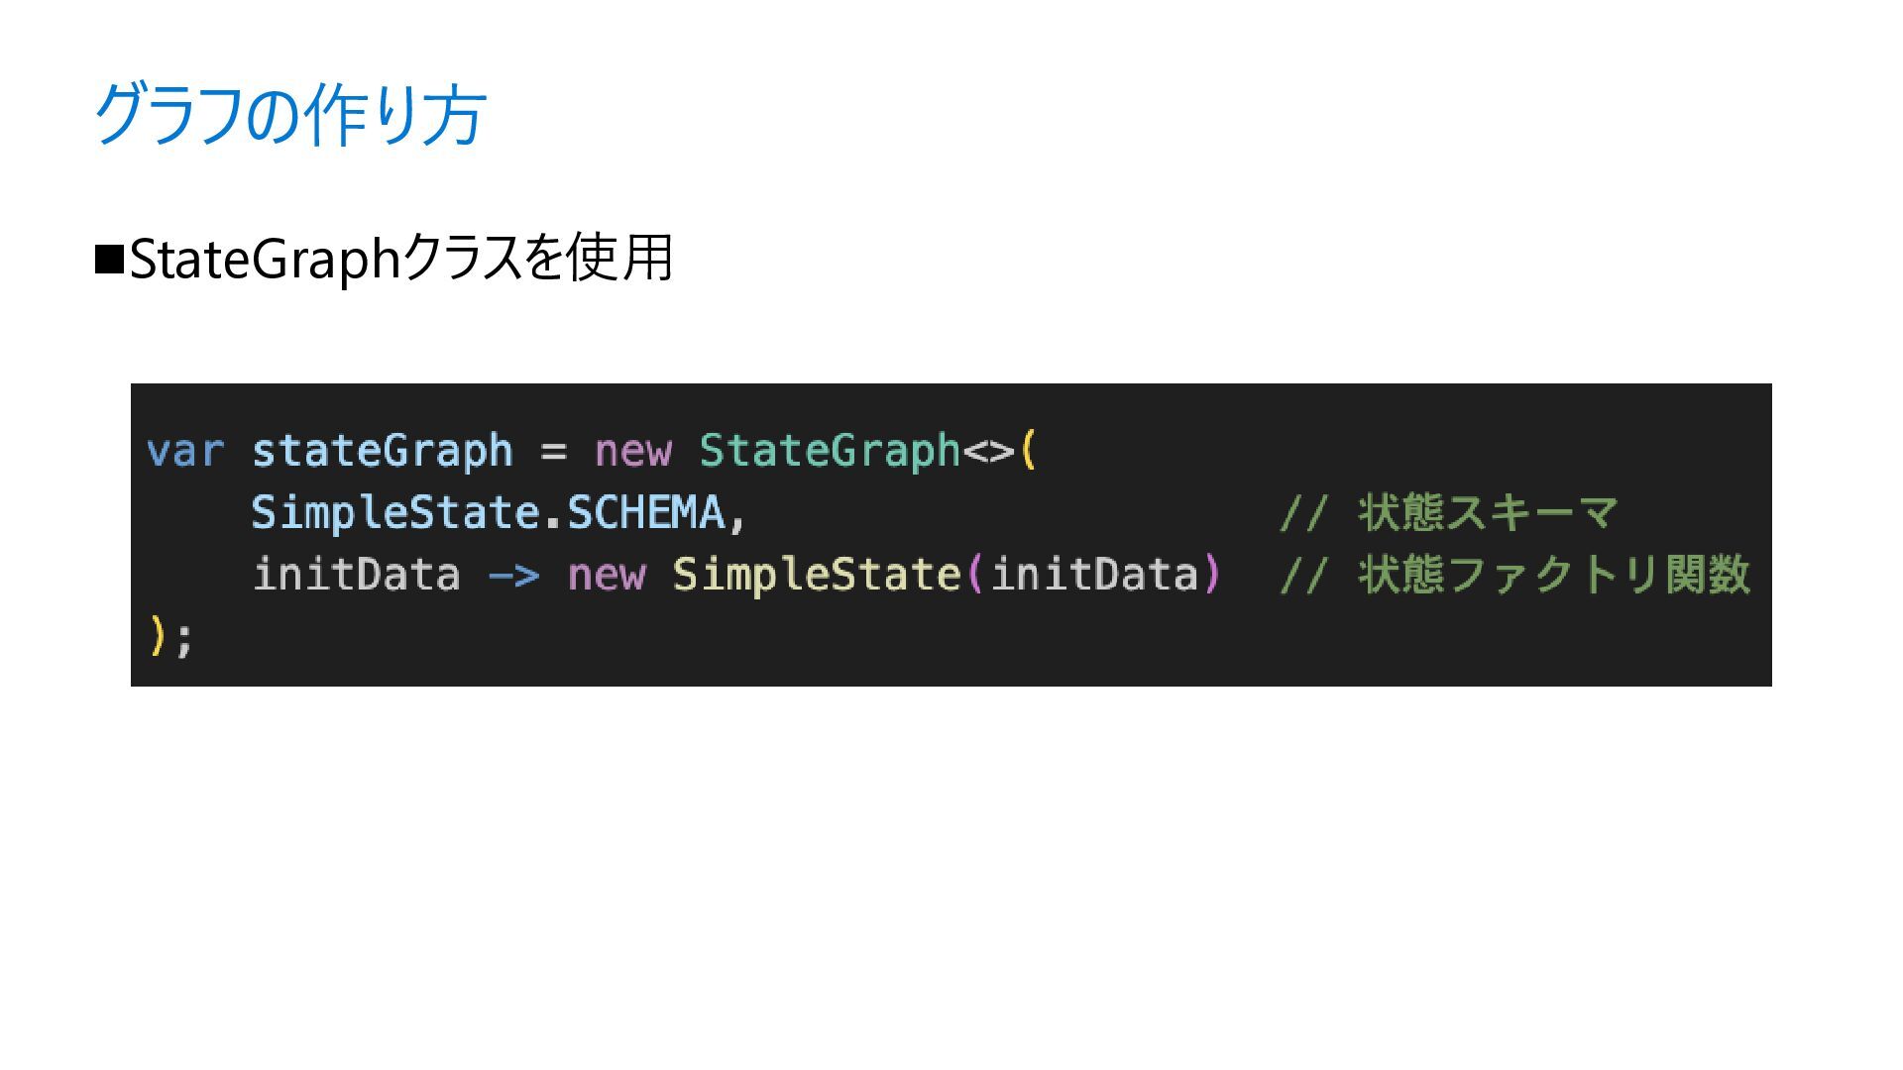This screenshot has width=1903, height=1070.
Task: Click the SimpleState constructor name
Action: point(817,575)
